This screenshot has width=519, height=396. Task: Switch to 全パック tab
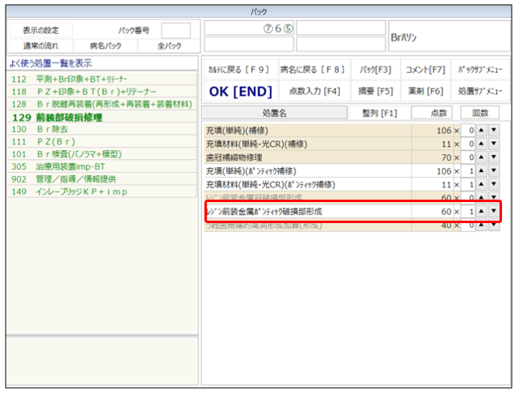click(169, 45)
